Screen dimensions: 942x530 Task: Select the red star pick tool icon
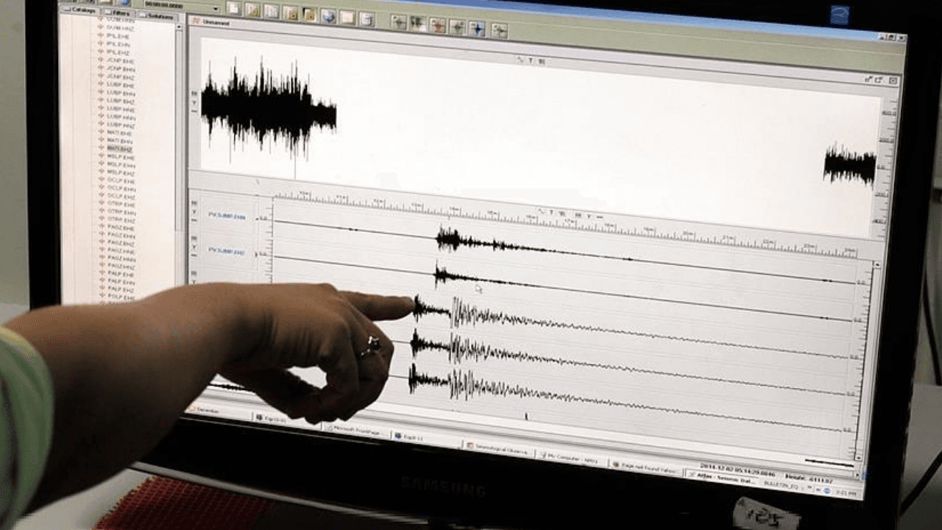437,24
